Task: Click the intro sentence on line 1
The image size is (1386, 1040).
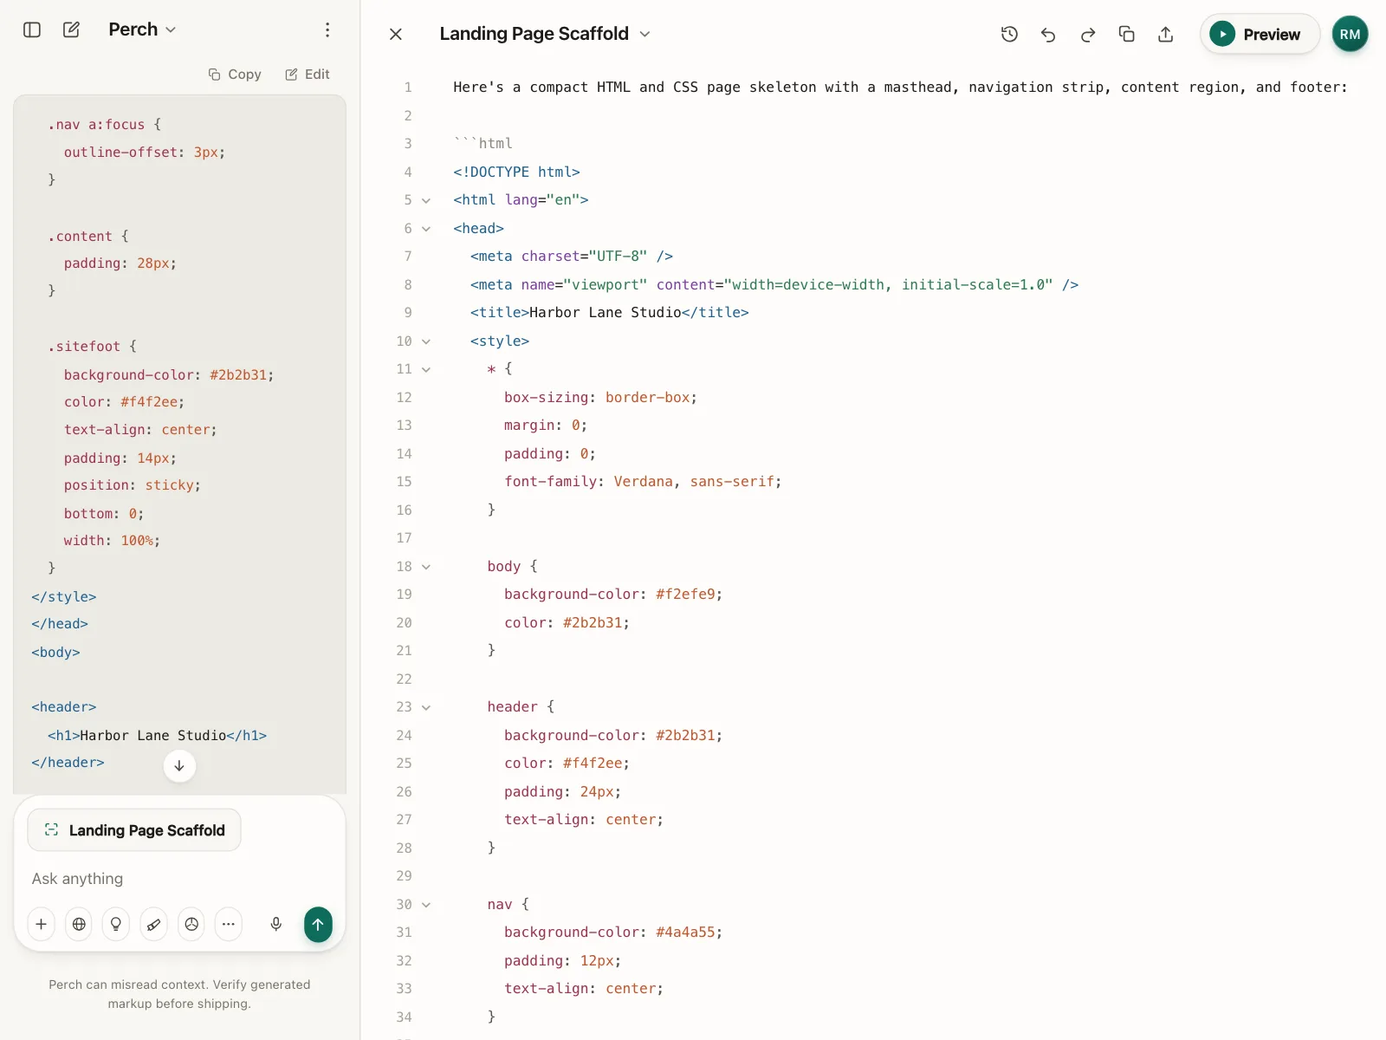Action: click(900, 88)
